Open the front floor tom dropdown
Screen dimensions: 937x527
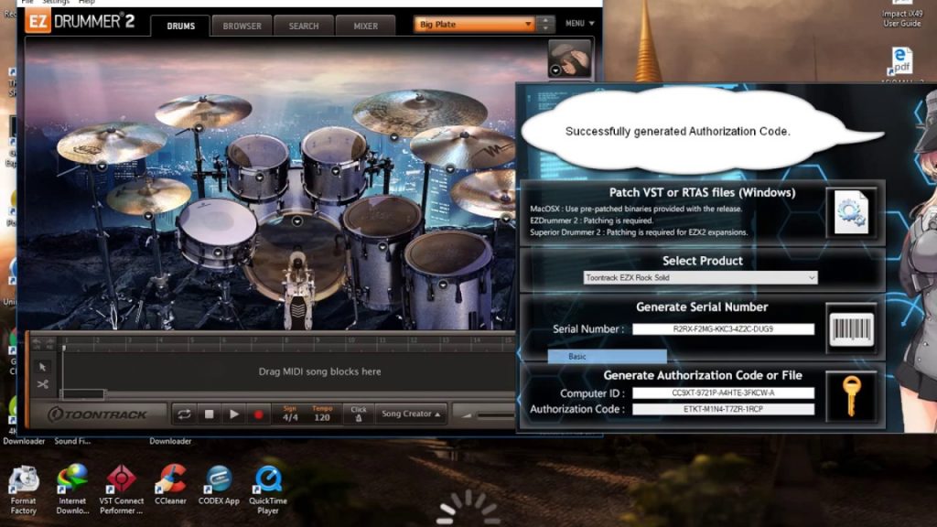[443, 285]
